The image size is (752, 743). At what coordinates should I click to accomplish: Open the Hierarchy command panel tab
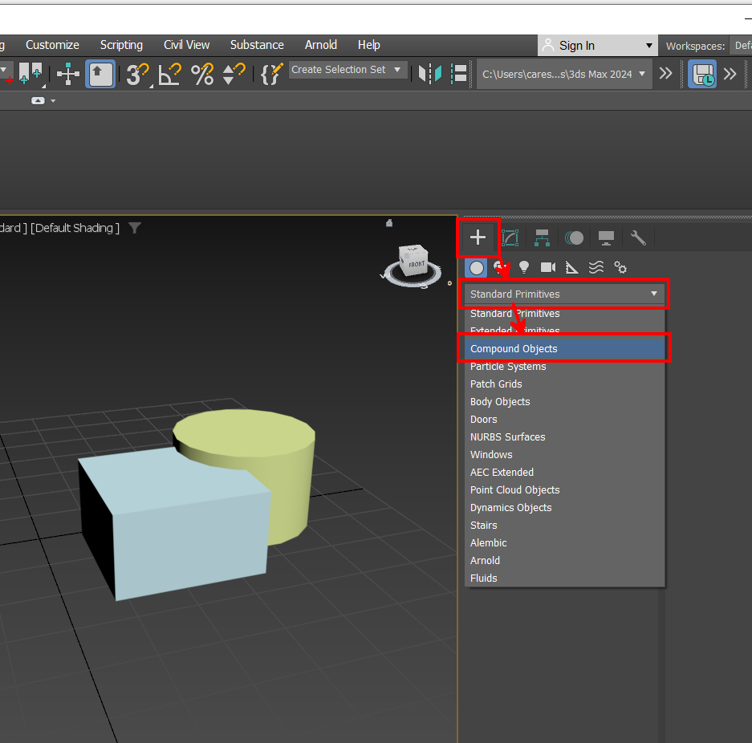[542, 238]
